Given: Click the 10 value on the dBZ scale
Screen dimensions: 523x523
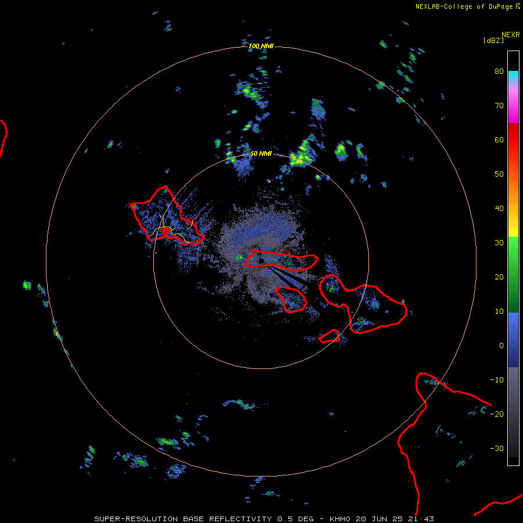Looking at the screenshot, I should pos(499,311).
